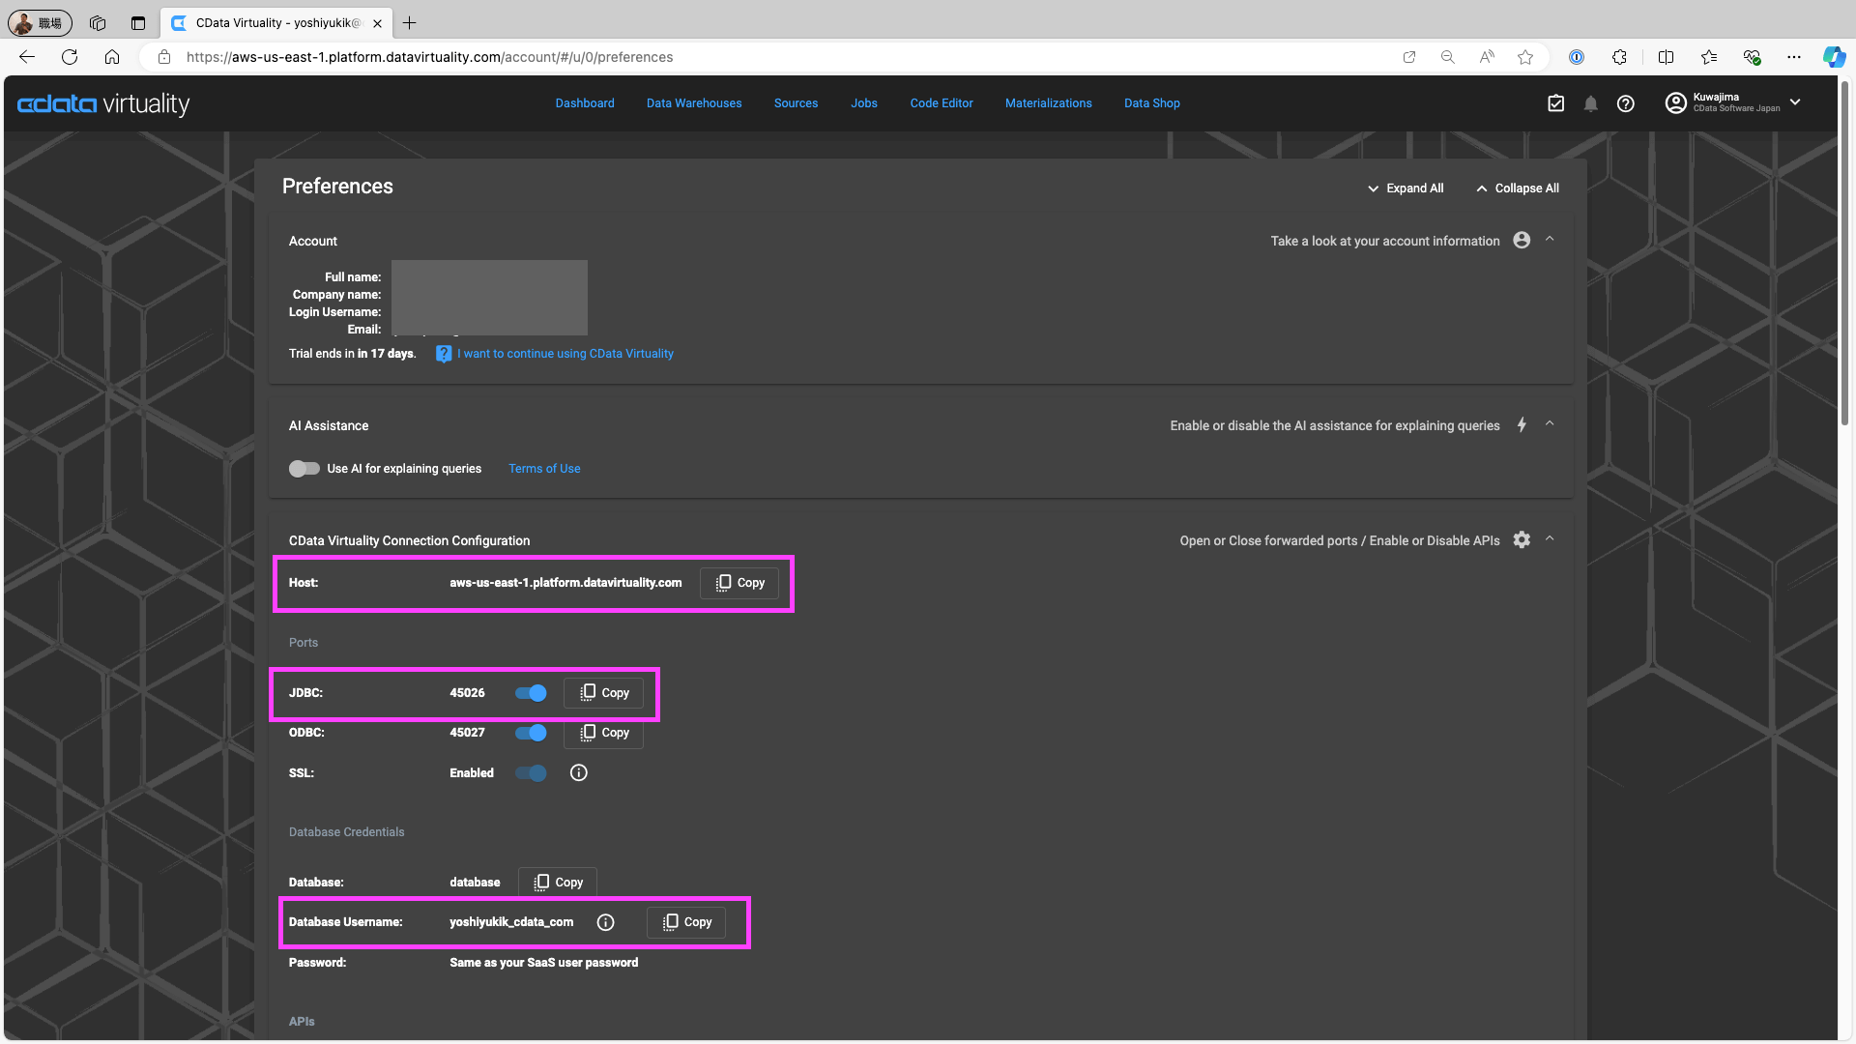Open the Terms of Use link
Screen dimensions: 1856x1044
pyautogui.click(x=544, y=469)
